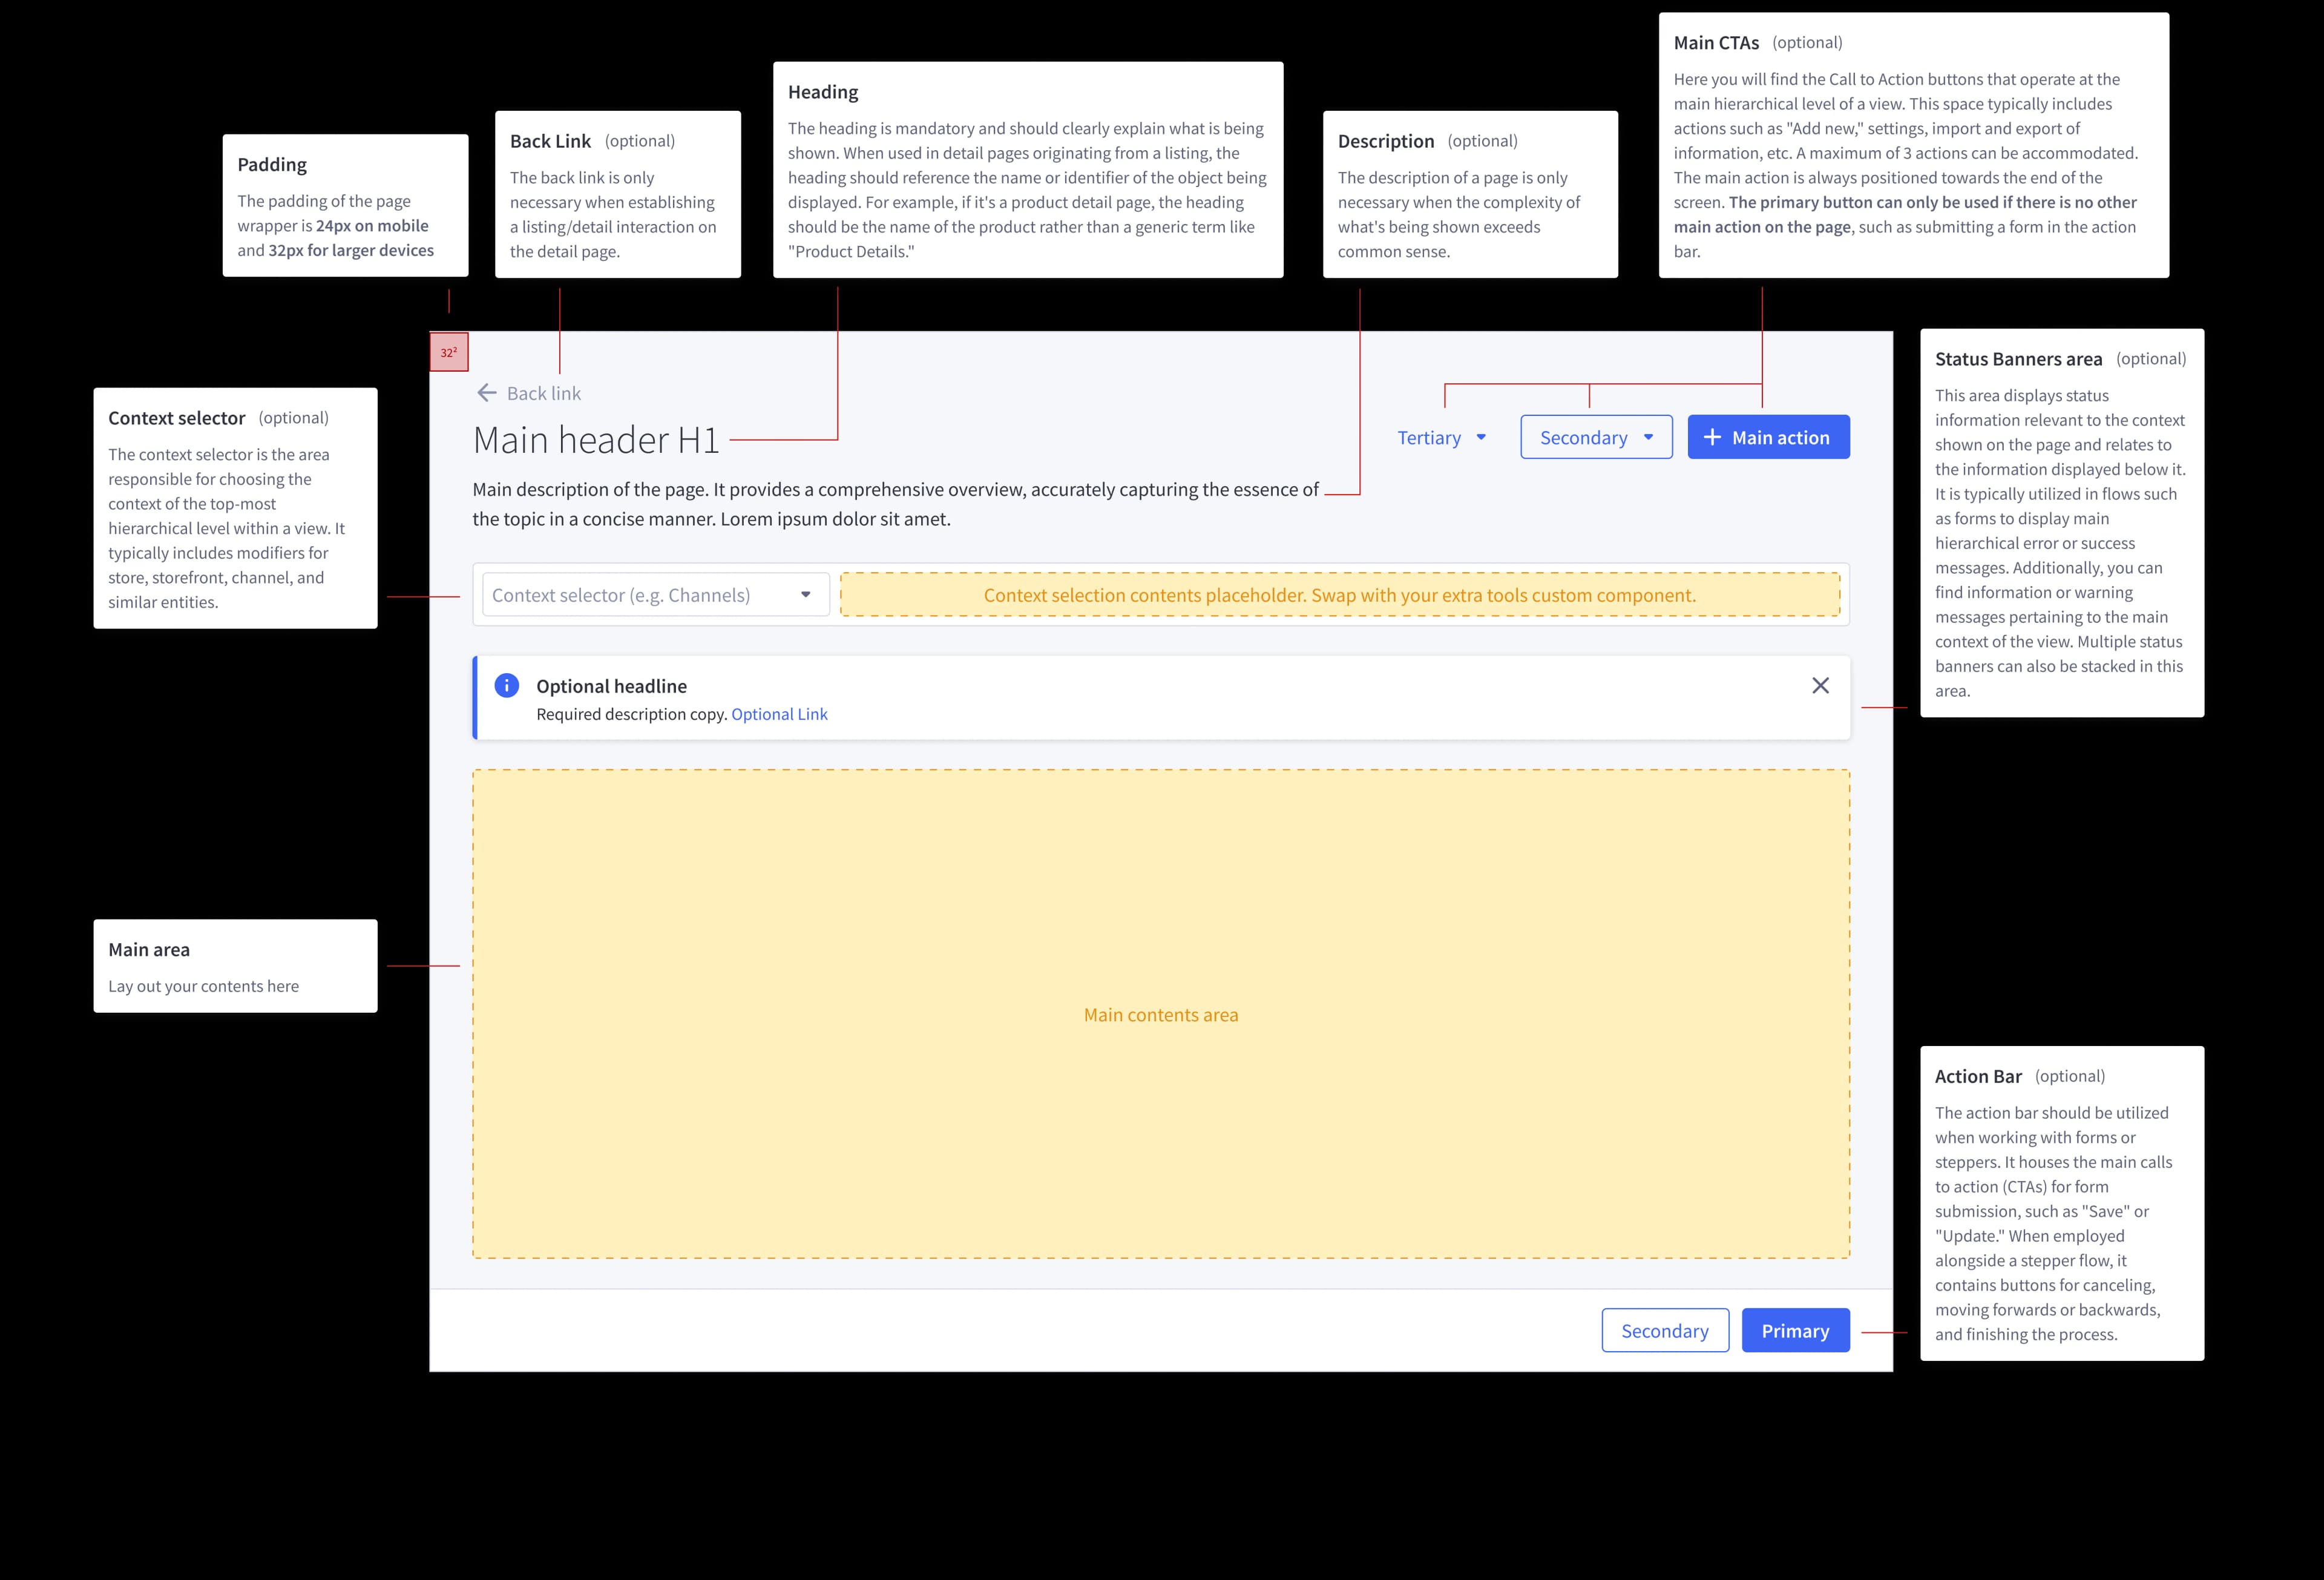Click the Main CTAs annotation heading
Image resolution: width=2324 pixels, height=1580 pixels.
point(1716,43)
